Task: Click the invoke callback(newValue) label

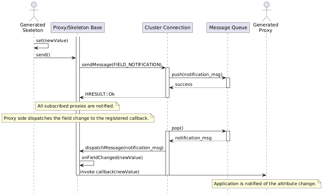Action: (x=110, y=172)
